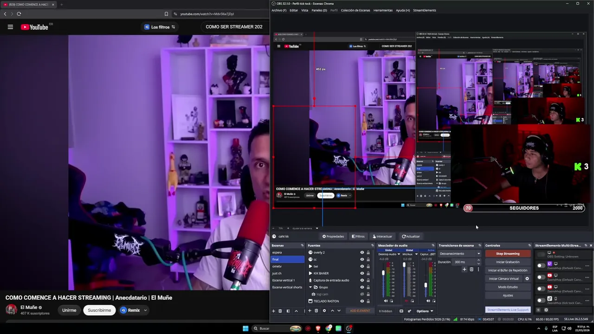Screen dimensions: 594x334
Task: Pop out the Mezclador de audio dock
Action: (x=433, y=245)
